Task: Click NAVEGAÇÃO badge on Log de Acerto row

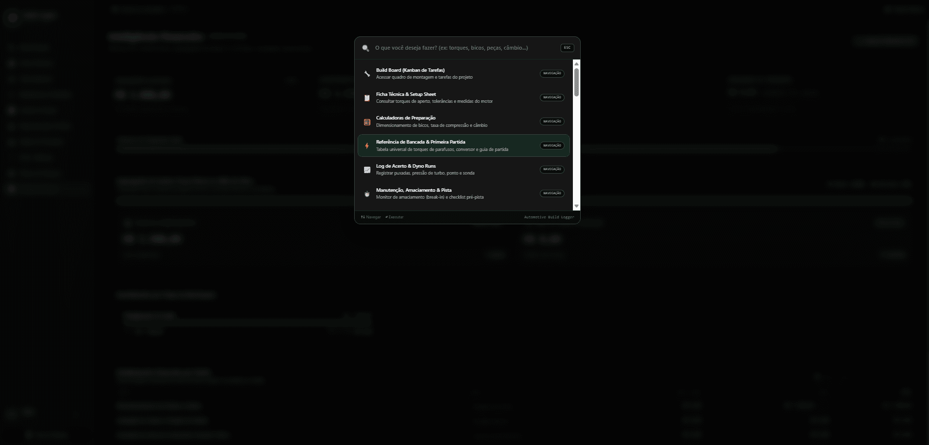Action: [552, 169]
